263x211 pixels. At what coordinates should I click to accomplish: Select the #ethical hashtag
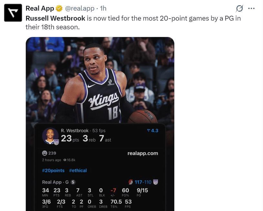point(78,170)
